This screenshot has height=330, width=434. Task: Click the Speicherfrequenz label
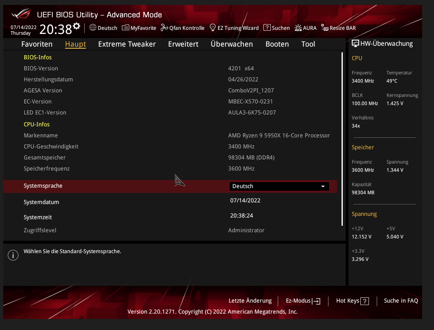click(47, 169)
